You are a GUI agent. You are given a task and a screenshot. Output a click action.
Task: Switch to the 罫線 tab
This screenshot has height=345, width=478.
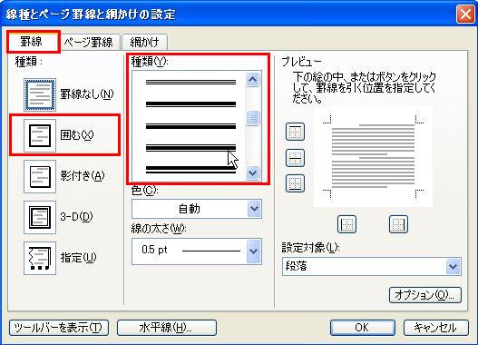(32, 42)
